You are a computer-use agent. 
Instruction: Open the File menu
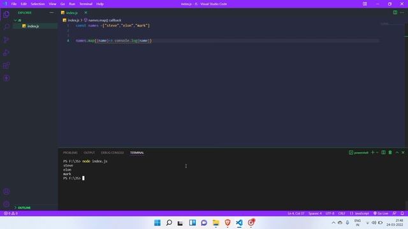(14, 4)
